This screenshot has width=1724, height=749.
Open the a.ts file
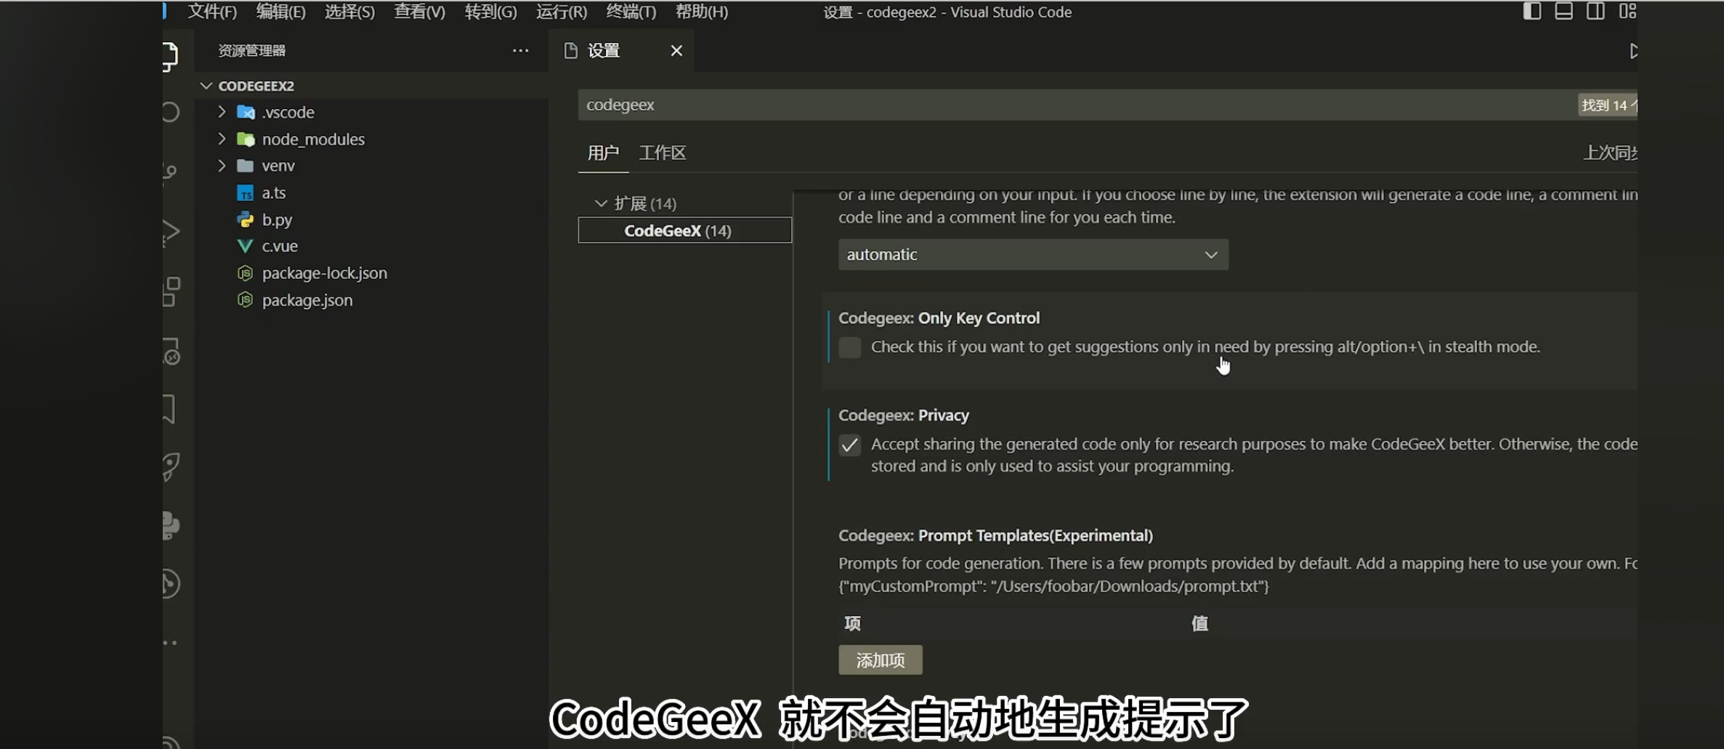pos(273,193)
